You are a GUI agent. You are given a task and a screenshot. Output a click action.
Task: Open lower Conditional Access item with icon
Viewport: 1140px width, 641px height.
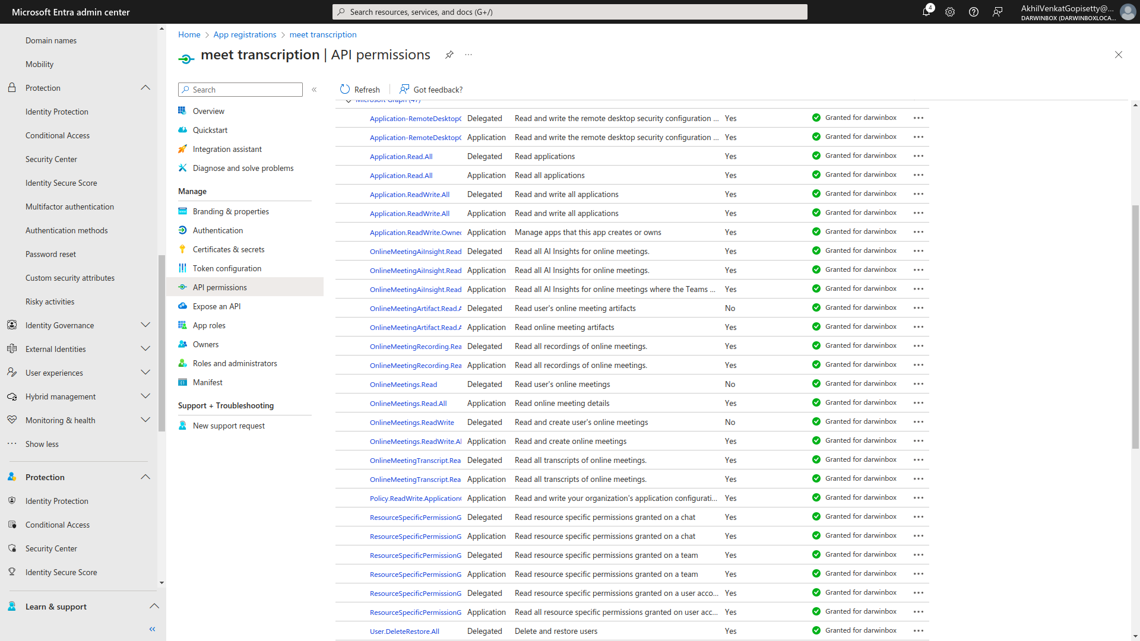58,525
